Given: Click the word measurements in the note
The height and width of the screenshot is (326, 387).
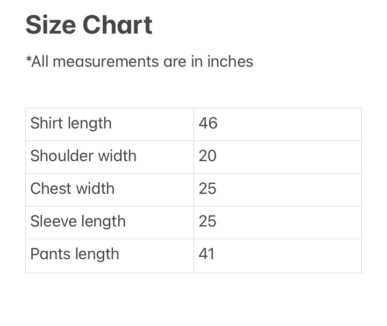Looking at the screenshot, I should (x=106, y=62).
